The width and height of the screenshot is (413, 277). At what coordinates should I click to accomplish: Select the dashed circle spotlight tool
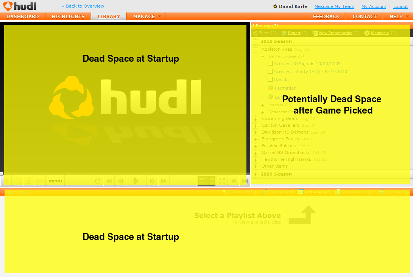(x=17, y=181)
